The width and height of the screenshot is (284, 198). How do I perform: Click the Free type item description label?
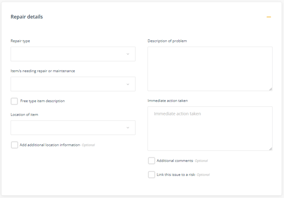click(42, 101)
